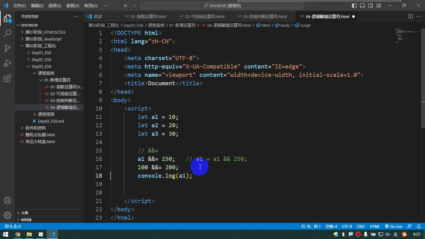425x239 pixels.
Task: Expand the Day01_ES6 folder
Action: pyautogui.click(x=41, y=53)
